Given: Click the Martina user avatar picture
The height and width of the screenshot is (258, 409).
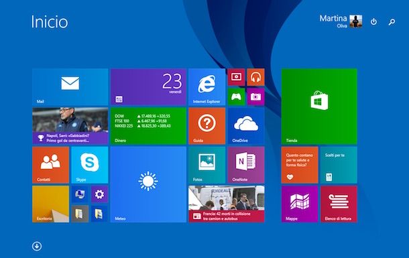Looking at the screenshot, I should tap(356, 21).
